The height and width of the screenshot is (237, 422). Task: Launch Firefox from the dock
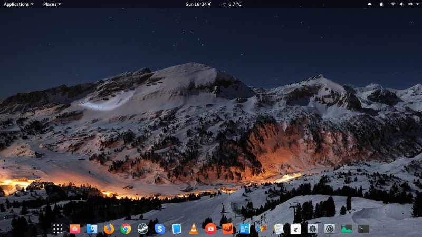click(109, 229)
